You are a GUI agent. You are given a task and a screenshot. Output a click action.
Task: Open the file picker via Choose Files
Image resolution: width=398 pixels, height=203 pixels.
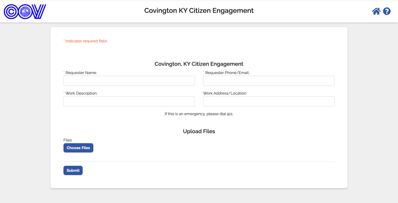[78, 148]
